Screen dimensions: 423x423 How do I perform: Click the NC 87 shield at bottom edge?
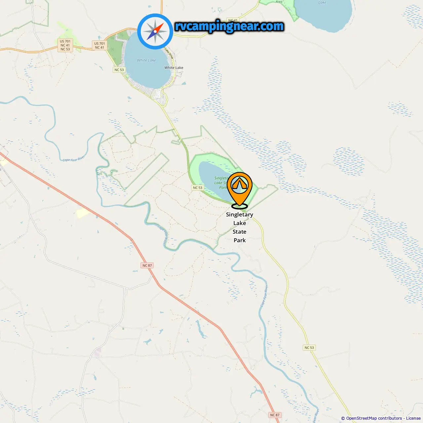click(275, 415)
